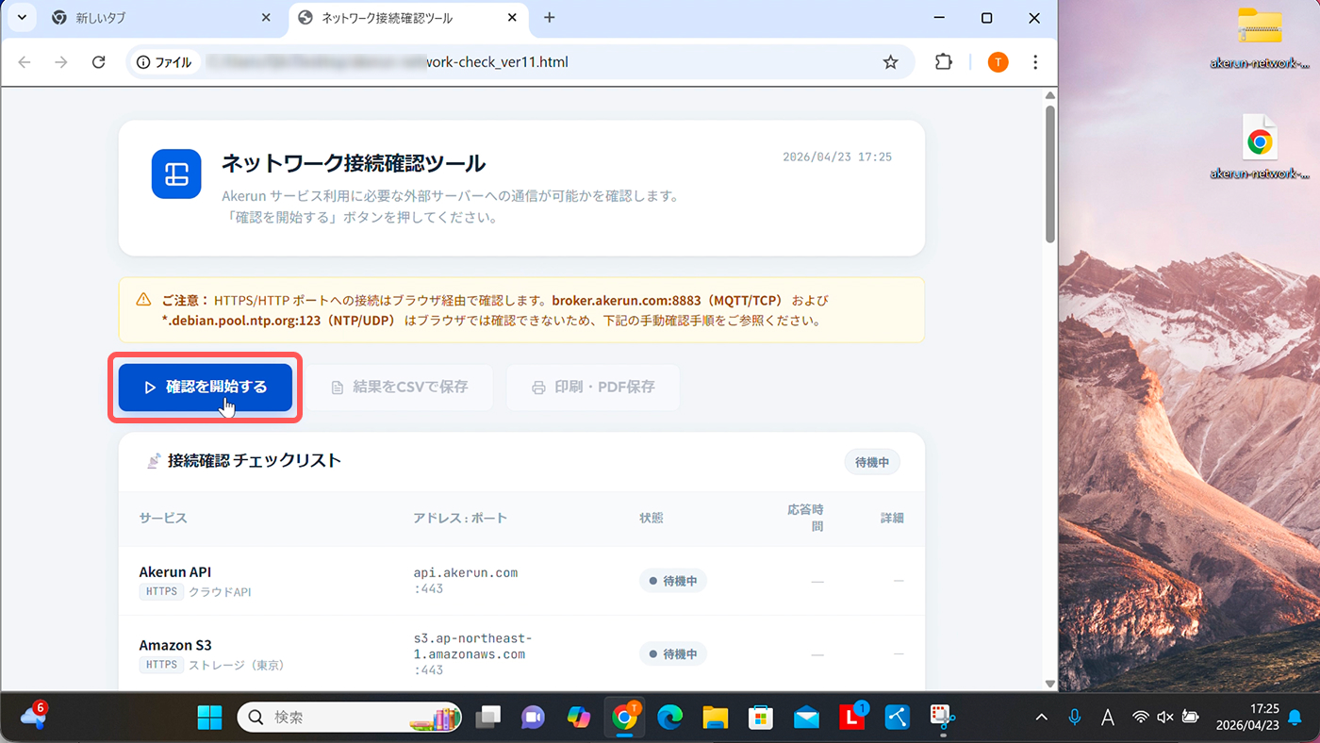
Task: Reload the page with the refresh icon
Action: (x=98, y=62)
